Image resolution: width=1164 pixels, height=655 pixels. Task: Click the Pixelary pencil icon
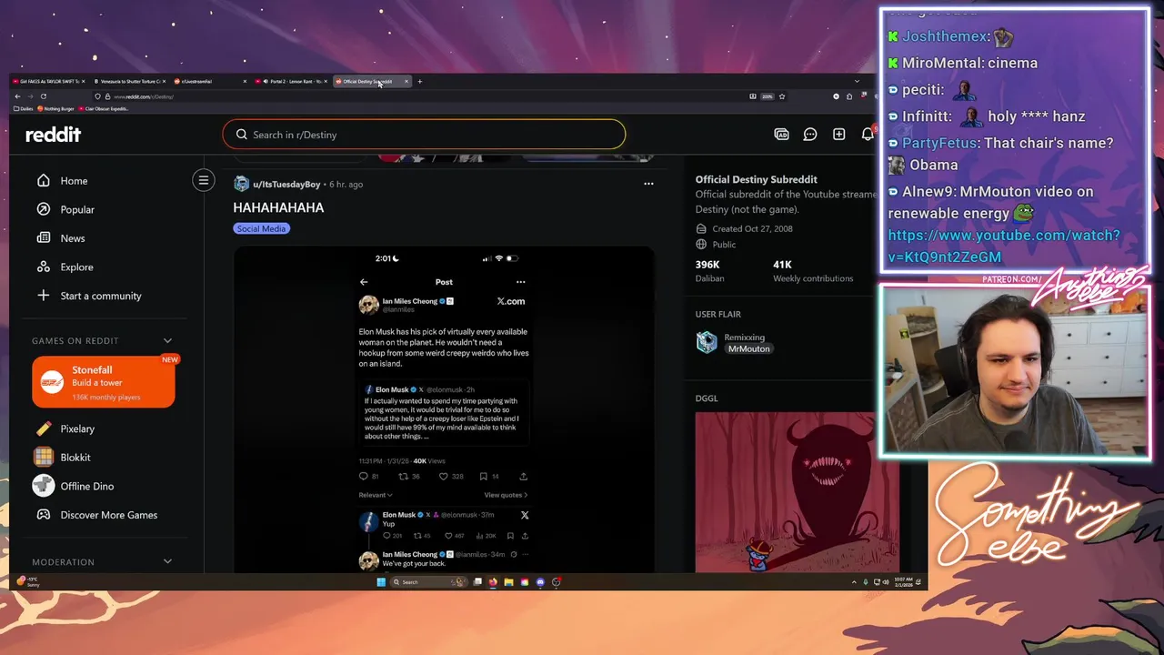point(44,428)
